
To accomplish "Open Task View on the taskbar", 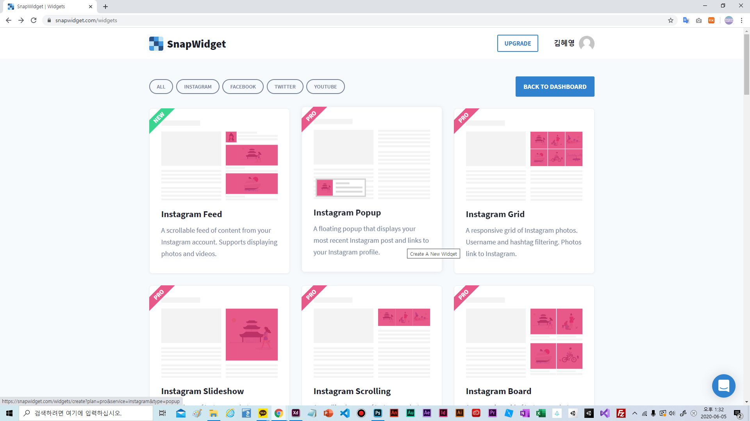I will click(x=162, y=413).
